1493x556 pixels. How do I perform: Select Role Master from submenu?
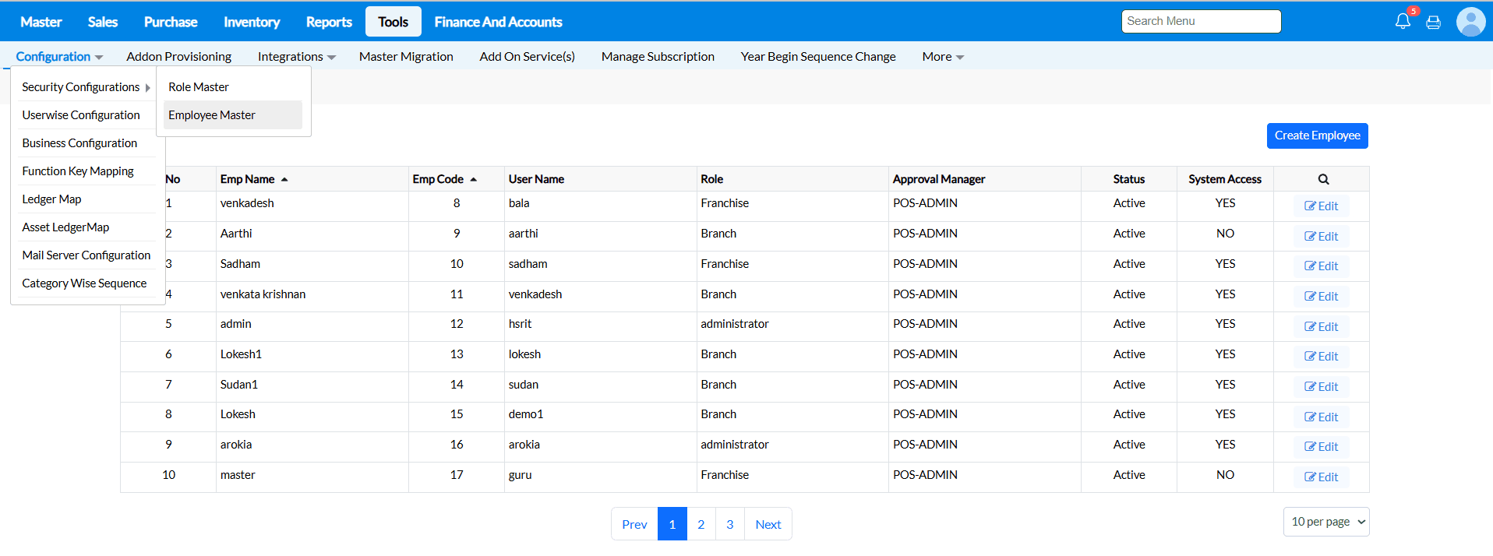pos(199,87)
